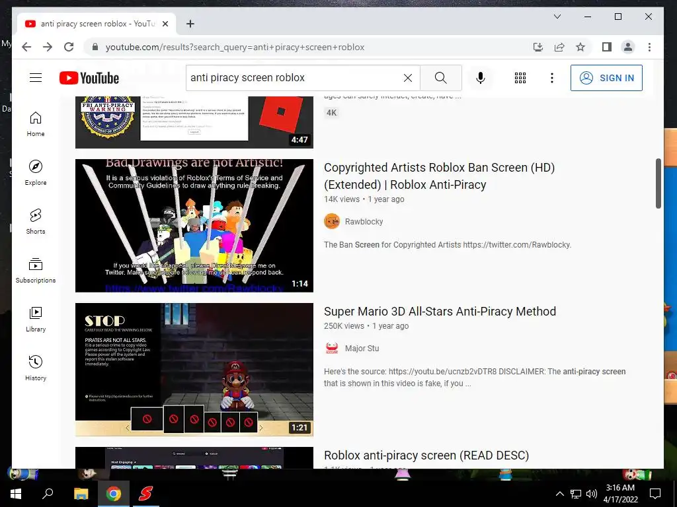Open YouTube settings three-dot menu
The image size is (677, 507).
(x=552, y=78)
